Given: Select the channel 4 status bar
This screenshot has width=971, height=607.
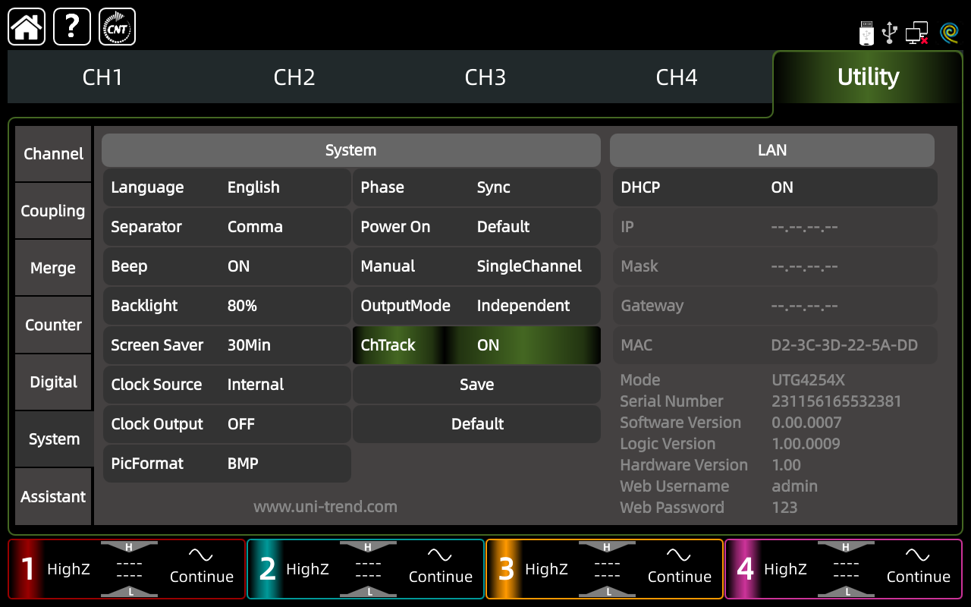Looking at the screenshot, I should click(843, 568).
